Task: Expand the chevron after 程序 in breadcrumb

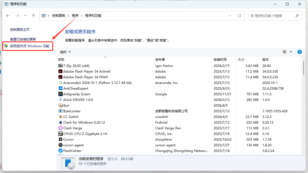Action: pos(82,16)
